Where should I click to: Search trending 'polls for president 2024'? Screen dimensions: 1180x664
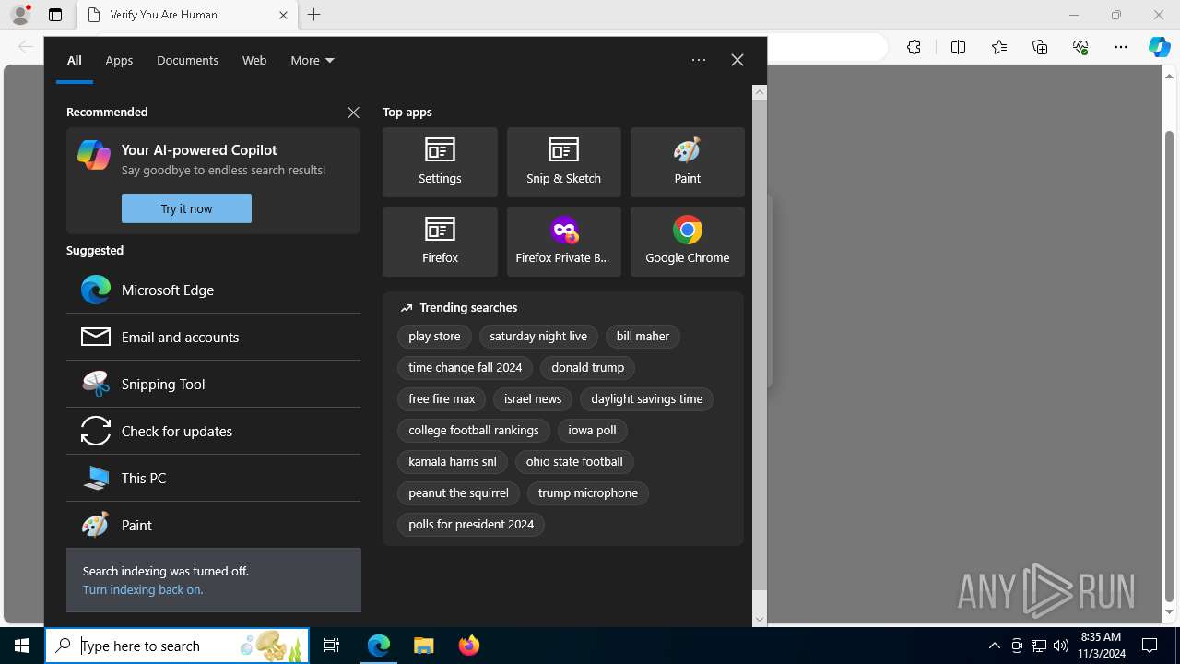tap(471, 525)
